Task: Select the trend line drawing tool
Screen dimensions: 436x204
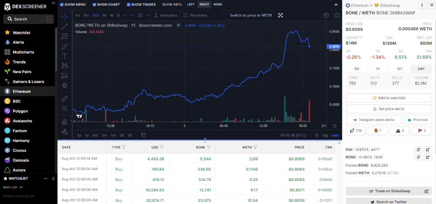Action: pos(65,27)
